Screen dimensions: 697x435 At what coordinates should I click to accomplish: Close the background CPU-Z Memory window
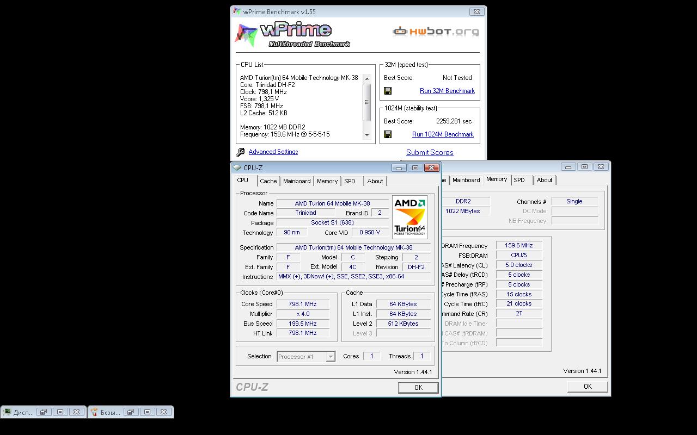point(601,166)
